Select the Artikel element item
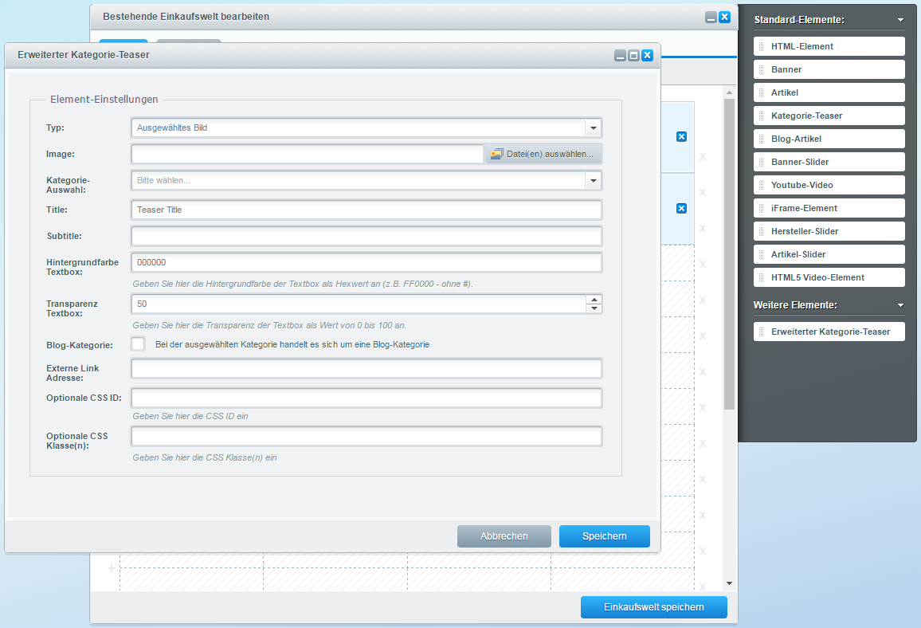 (829, 92)
